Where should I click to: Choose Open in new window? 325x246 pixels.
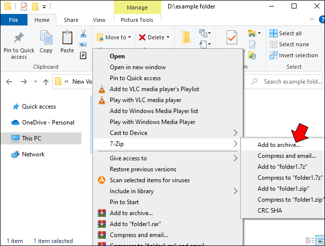coord(168,67)
